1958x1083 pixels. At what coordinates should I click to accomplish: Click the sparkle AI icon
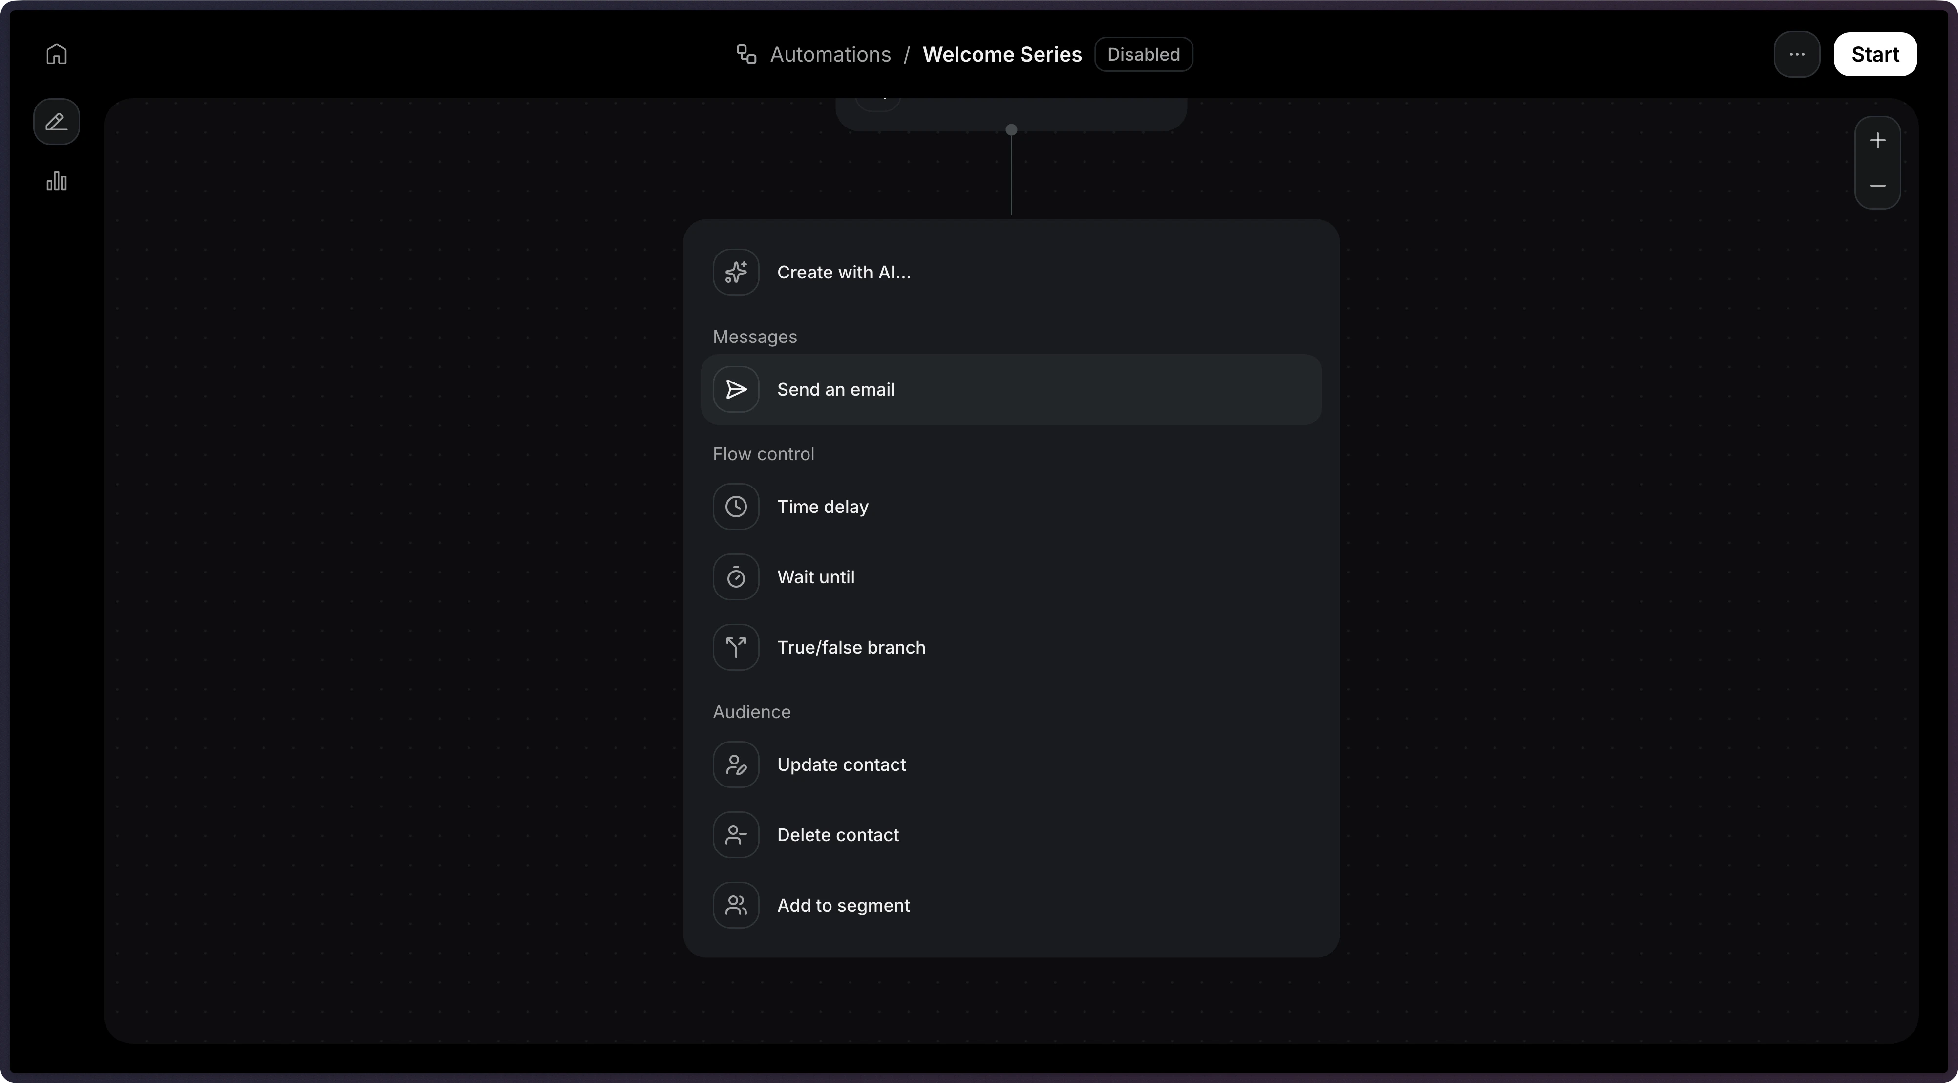pyautogui.click(x=735, y=272)
